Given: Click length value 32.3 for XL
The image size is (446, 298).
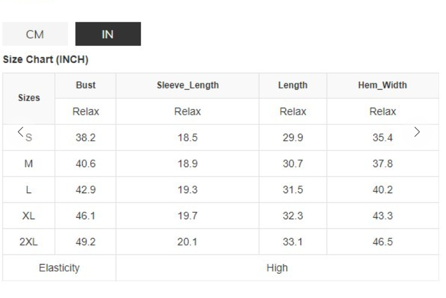Looking at the screenshot, I should click(293, 216).
